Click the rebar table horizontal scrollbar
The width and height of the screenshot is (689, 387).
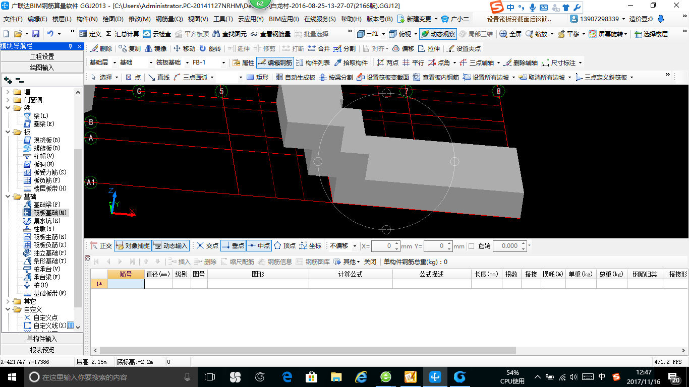[308, 350]
